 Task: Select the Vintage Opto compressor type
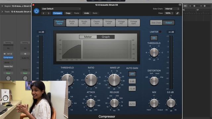[x=133, y=22]
